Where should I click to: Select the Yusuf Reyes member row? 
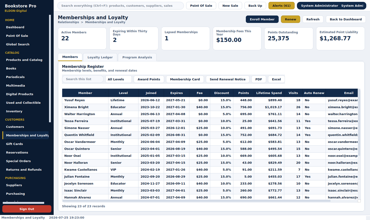[210, 100]
